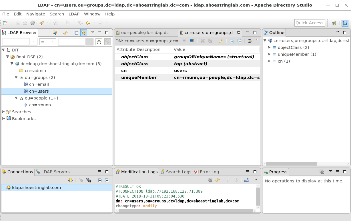Open the Navigate menu
The image size is (351, 221).
(x=36, y=14)
